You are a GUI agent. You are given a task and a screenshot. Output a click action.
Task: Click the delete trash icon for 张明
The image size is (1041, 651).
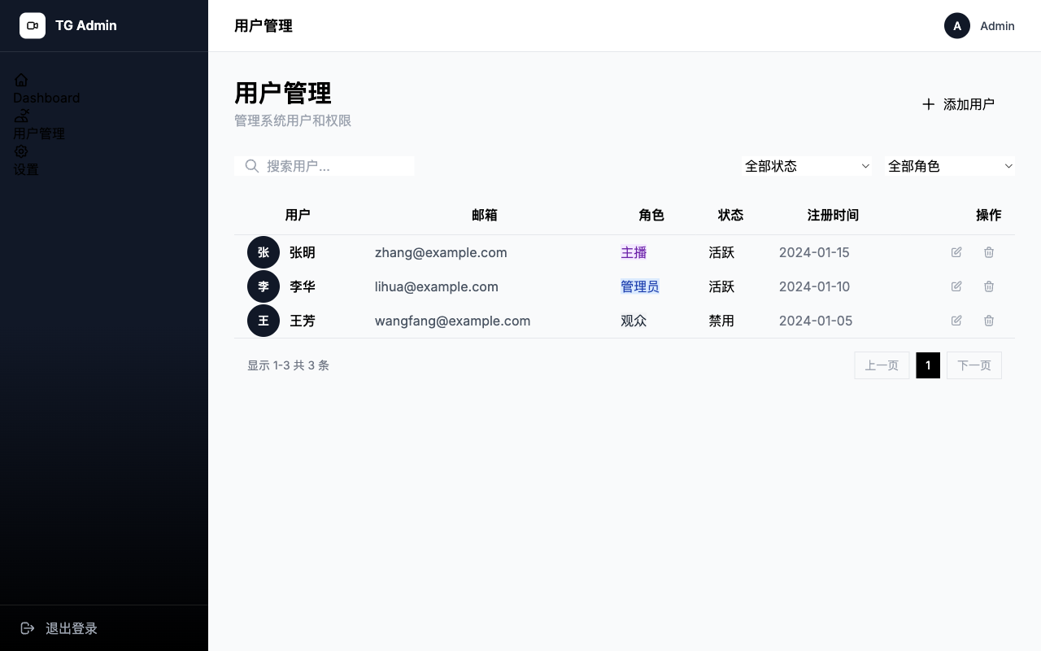click(x=989, y=252)
